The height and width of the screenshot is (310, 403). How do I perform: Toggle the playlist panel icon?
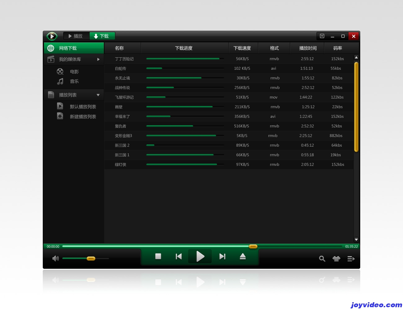coord(351,259)
